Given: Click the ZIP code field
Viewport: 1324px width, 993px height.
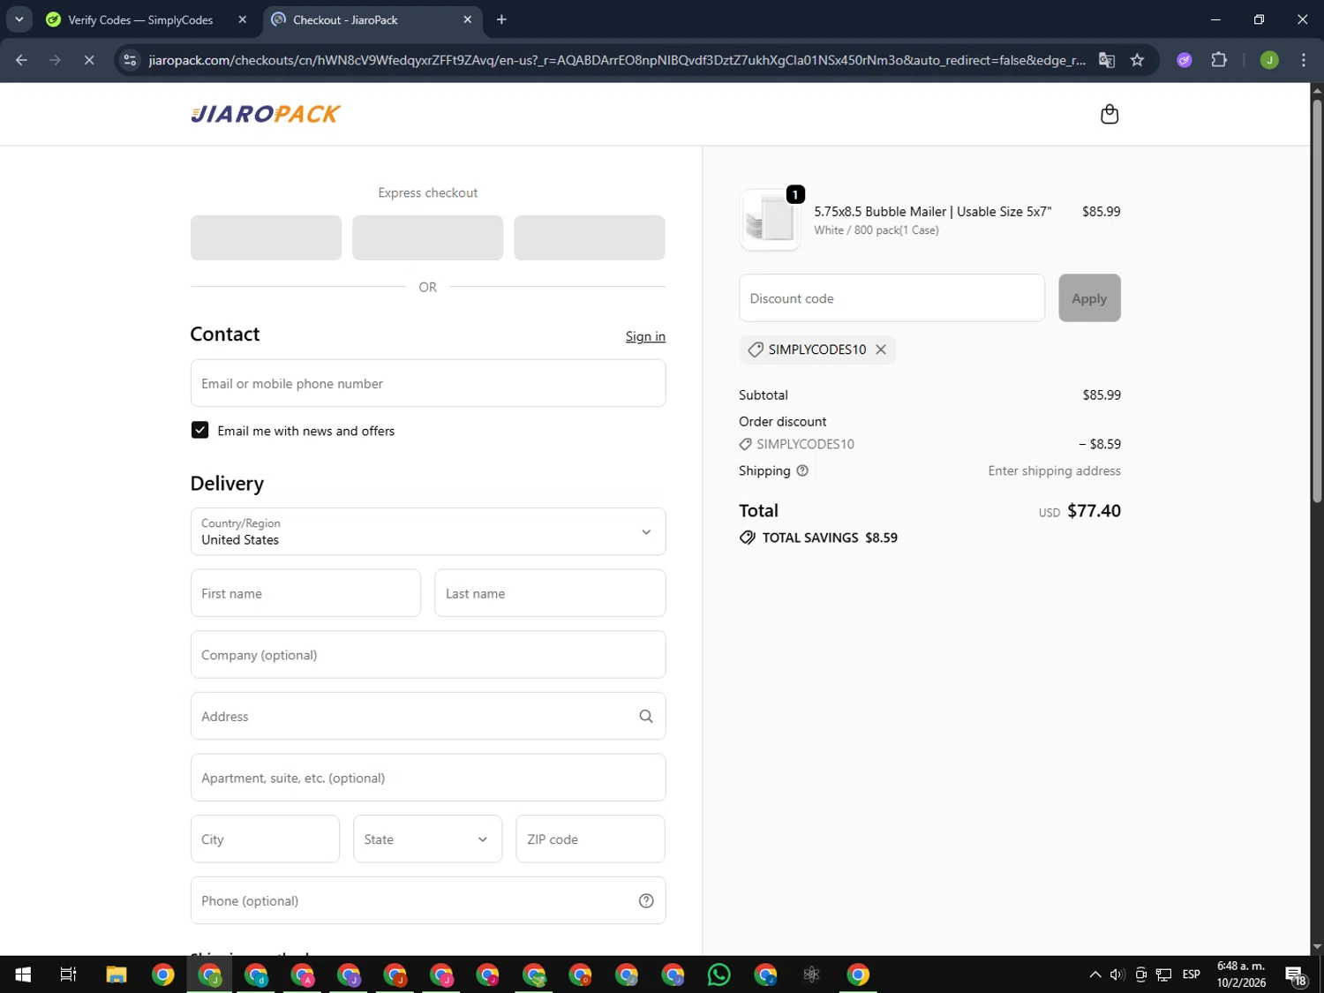Looking at the screenshot, I should pos(590,839).
